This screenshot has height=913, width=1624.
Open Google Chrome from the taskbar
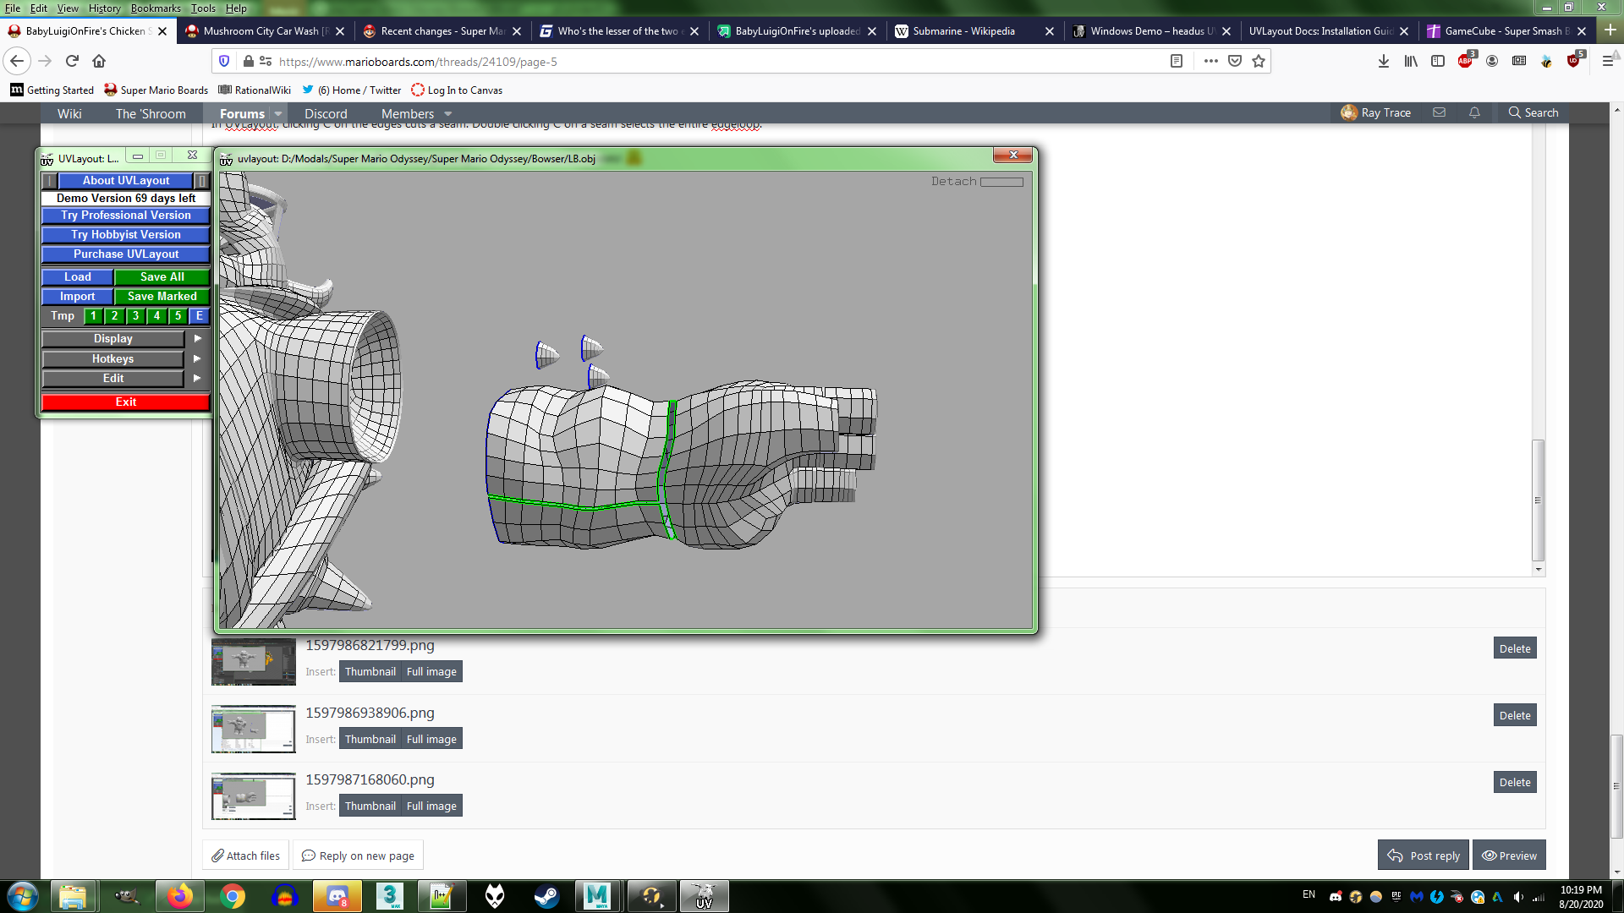click(x=232, y=896)
